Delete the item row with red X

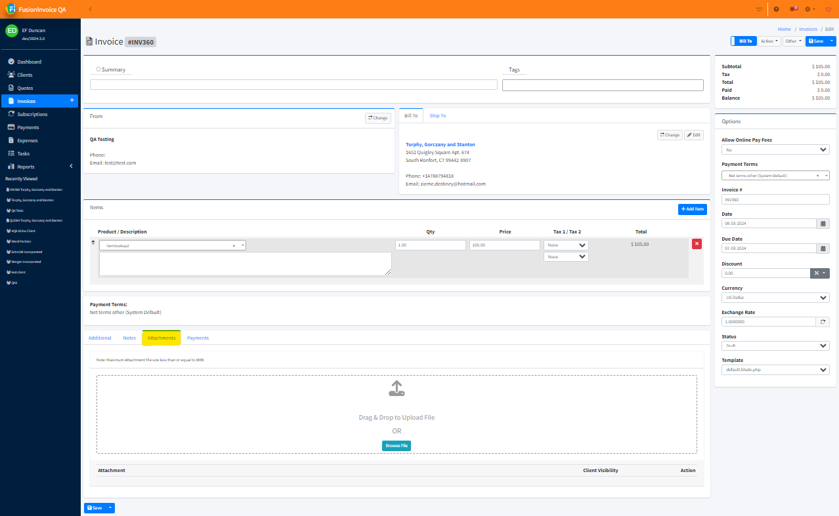697,244
